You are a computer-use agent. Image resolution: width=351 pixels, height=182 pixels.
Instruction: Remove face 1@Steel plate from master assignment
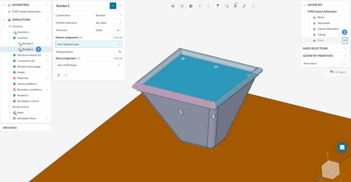click(x=119, y=44)
